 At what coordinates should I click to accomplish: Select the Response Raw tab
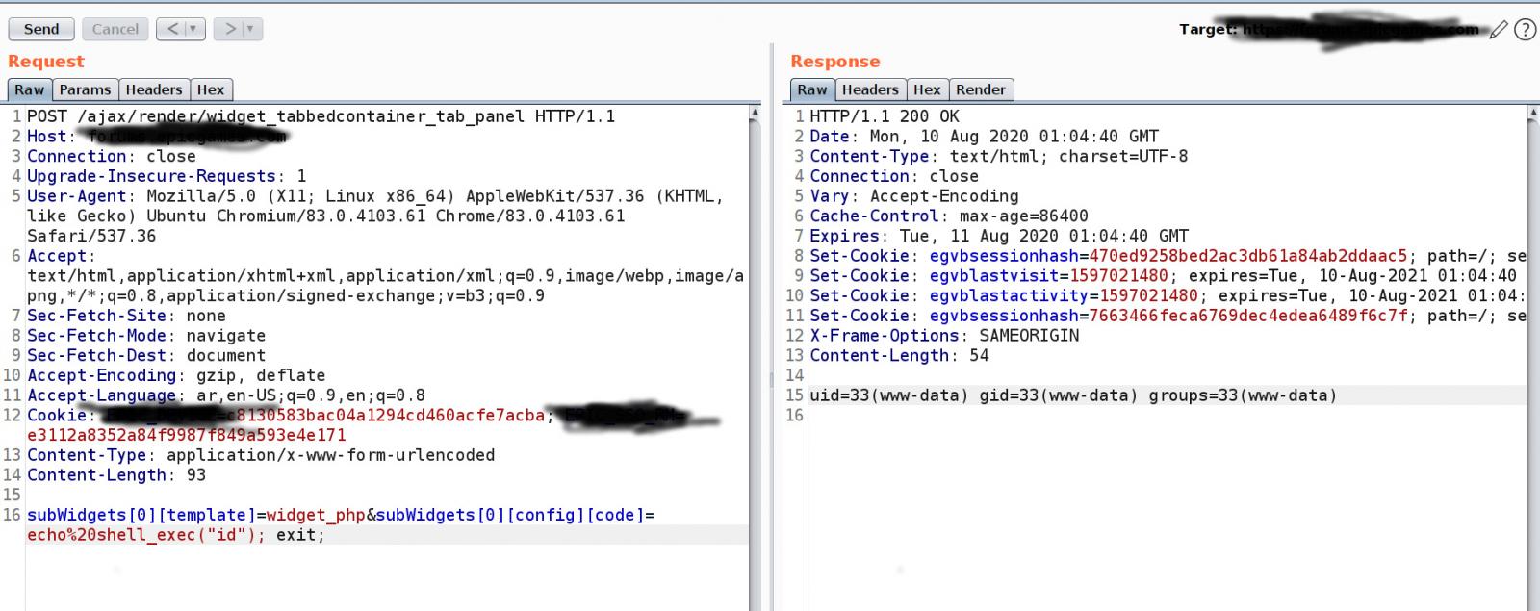click(x=812, y=89)
